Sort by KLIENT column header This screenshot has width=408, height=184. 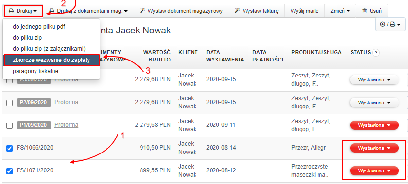(188, 53)
